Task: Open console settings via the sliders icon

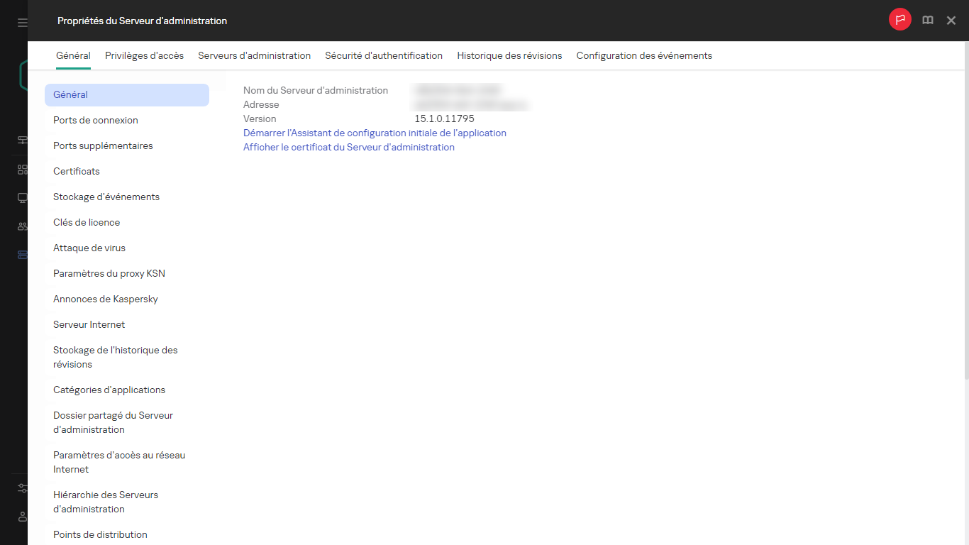Action: [x=21, y=488]
